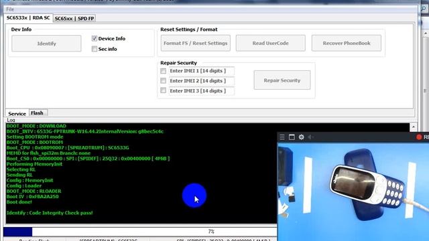The width and height of the screenshot is (429, 241).
Task: Click the Recover PhoneBook button
Action: click(x=347, y=43)
